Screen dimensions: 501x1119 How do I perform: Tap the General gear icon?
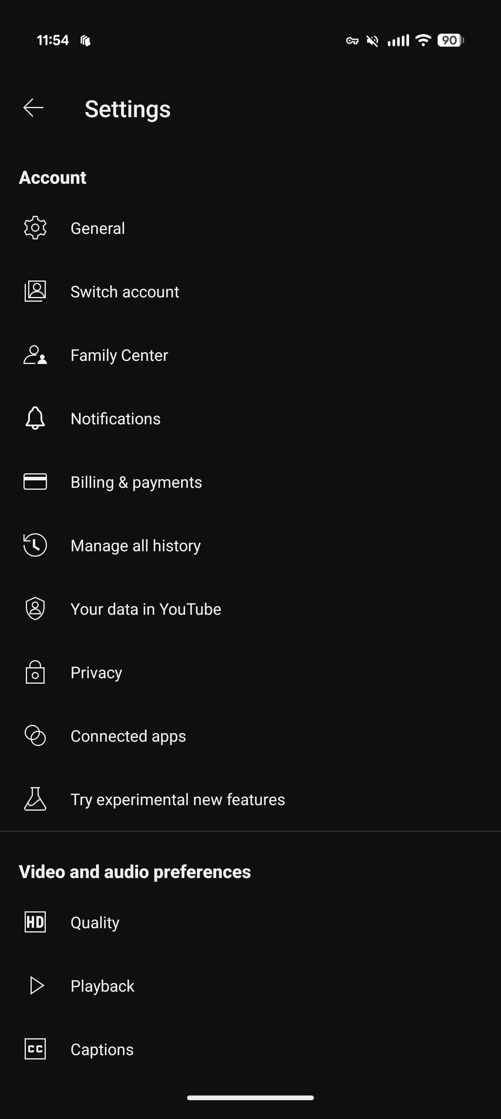point(35,228)
